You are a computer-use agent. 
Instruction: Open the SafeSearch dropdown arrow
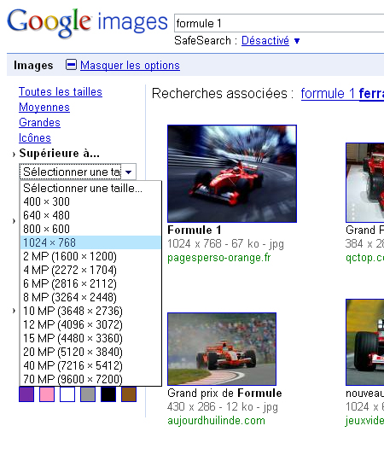(x=297, y=41)
